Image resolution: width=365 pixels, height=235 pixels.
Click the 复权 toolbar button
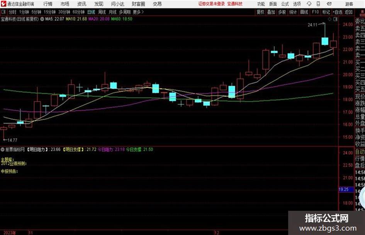(260, 12)
